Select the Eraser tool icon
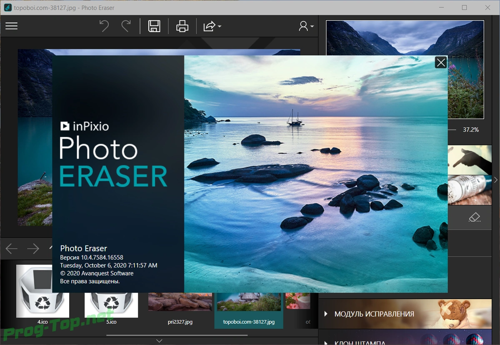500x345 pixels. 475,217
